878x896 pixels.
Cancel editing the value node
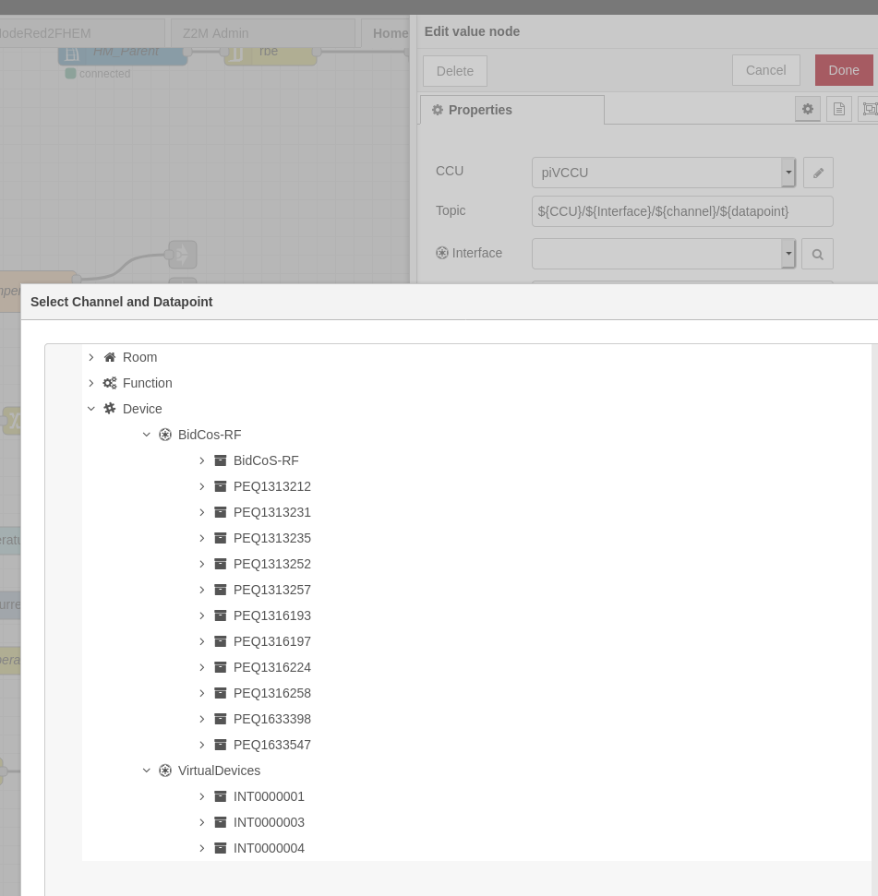[765, 70]
